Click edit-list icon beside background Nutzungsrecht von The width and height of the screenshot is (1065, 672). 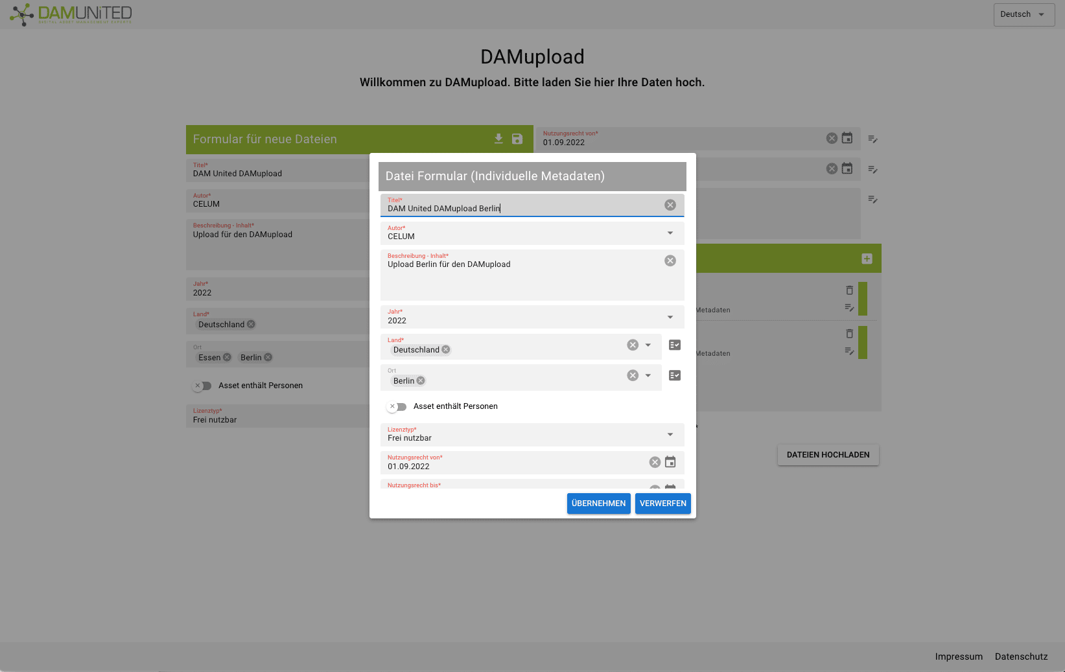point(873,139)
